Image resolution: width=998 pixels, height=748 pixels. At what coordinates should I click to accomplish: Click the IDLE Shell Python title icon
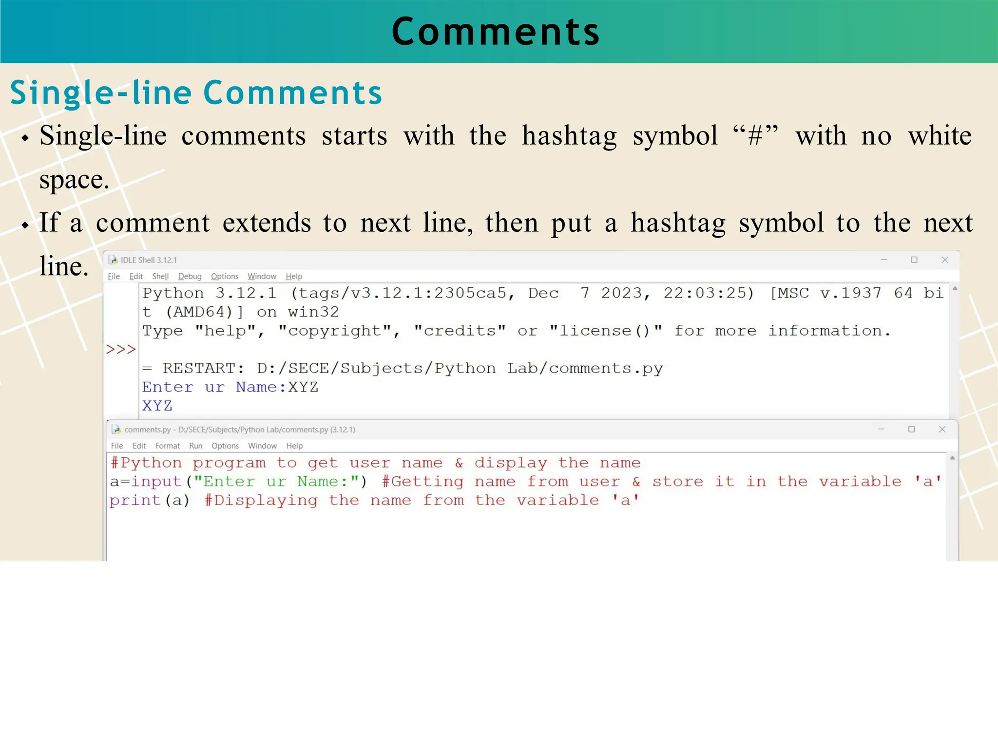pos(113,260)
